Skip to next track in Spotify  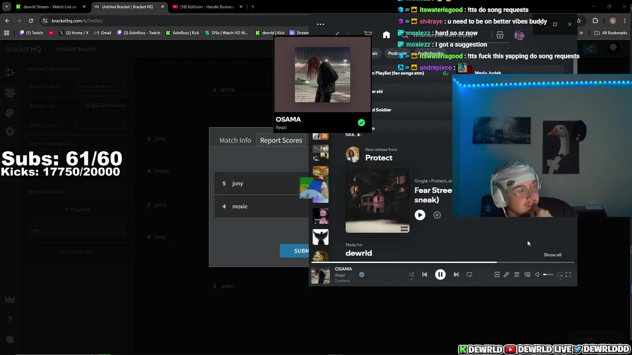coord(456,275)
